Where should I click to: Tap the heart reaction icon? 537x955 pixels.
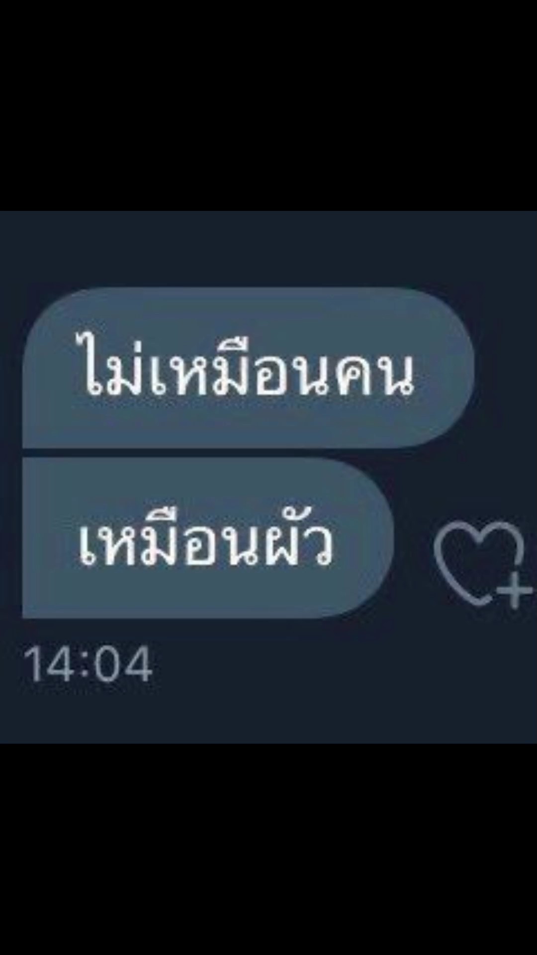[x=482, y=565]
